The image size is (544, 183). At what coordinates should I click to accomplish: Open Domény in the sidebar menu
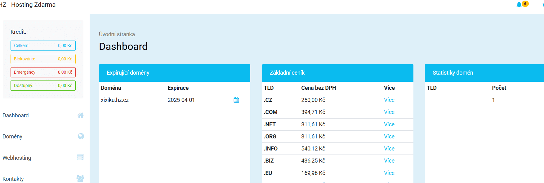[12, 137]
